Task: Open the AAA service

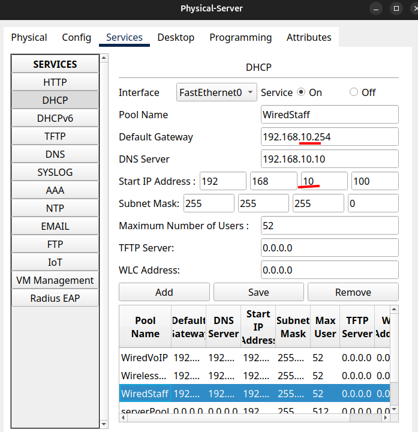Action: 55,190
